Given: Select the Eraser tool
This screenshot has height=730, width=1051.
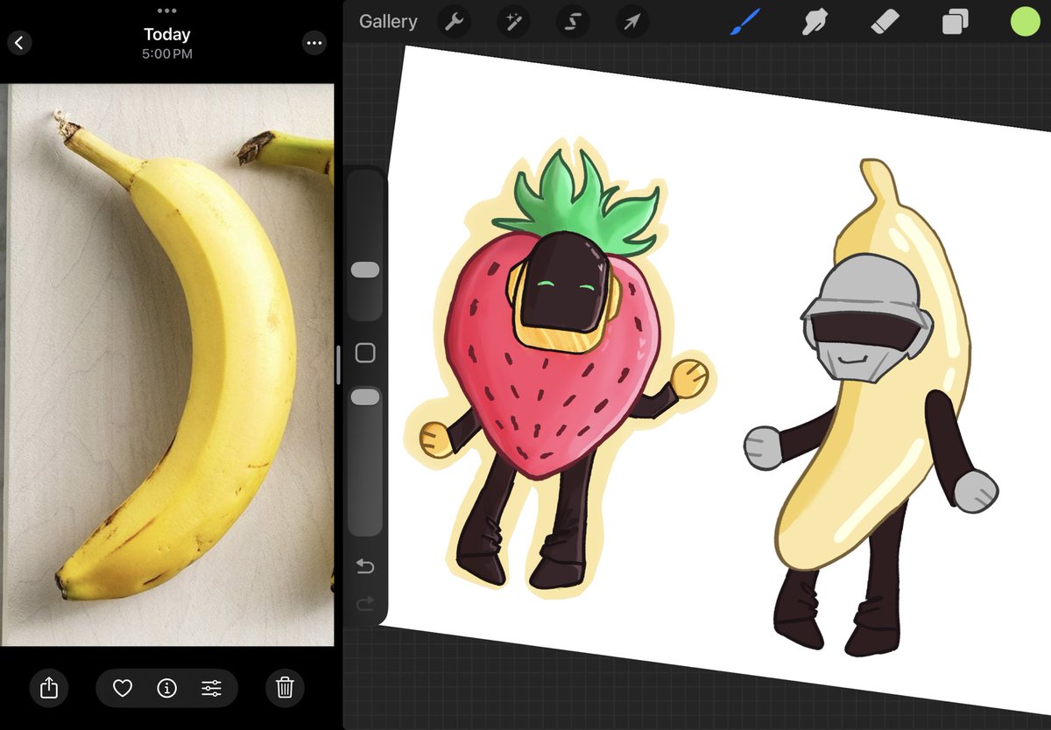Looking at the screenshot, I should point(885,21).
